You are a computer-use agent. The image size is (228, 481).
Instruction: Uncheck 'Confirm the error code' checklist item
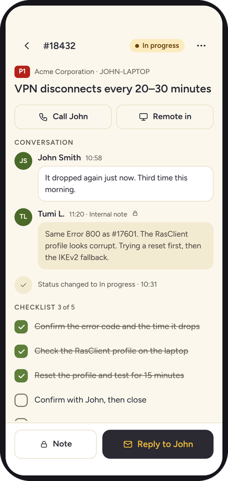[x=21, y=327]
